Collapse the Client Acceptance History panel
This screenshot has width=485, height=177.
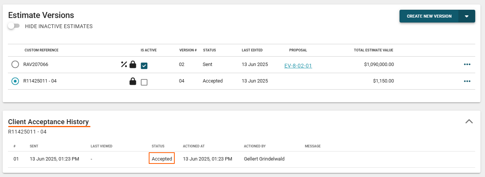[x=469, y=121]
